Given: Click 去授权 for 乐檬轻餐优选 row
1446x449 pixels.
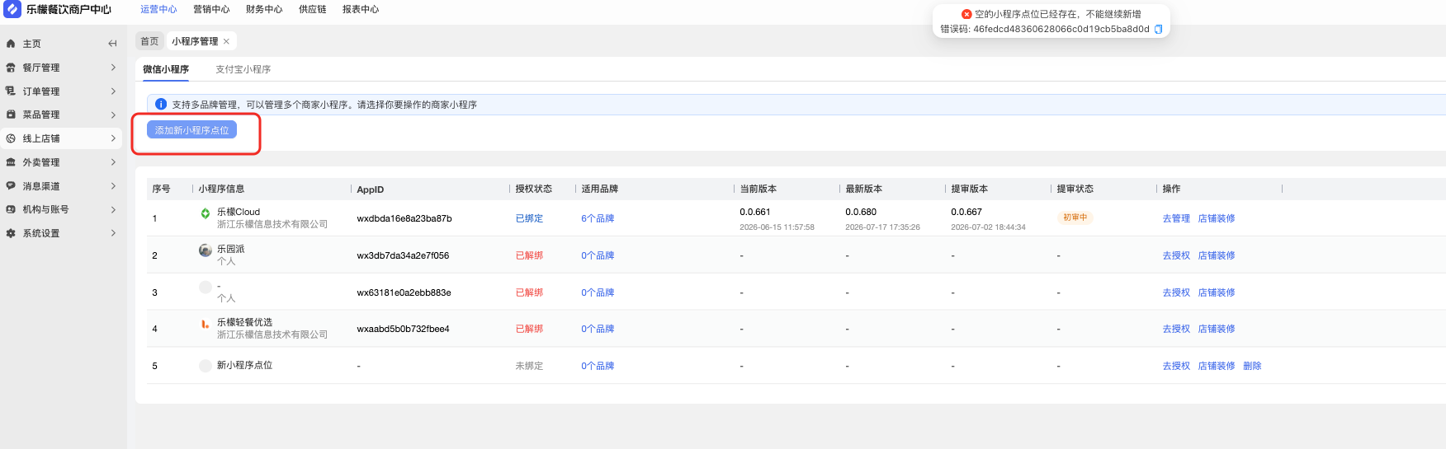Looking at the screenshot, I should coord(1176,329).
